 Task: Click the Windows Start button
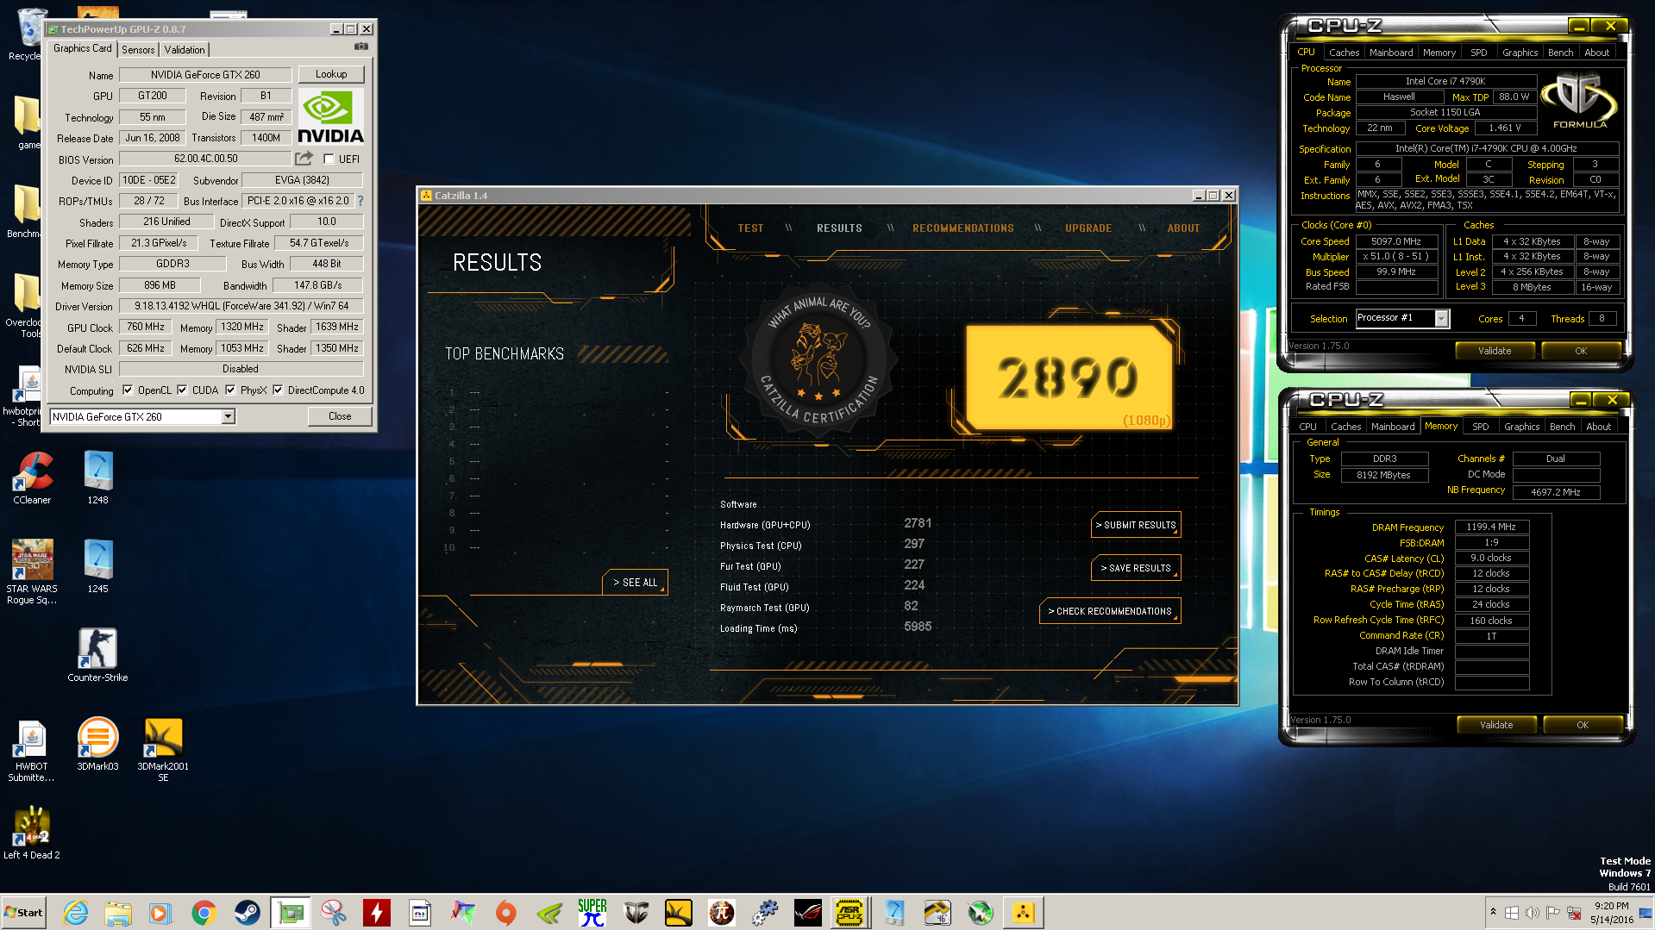coord(24,913)
